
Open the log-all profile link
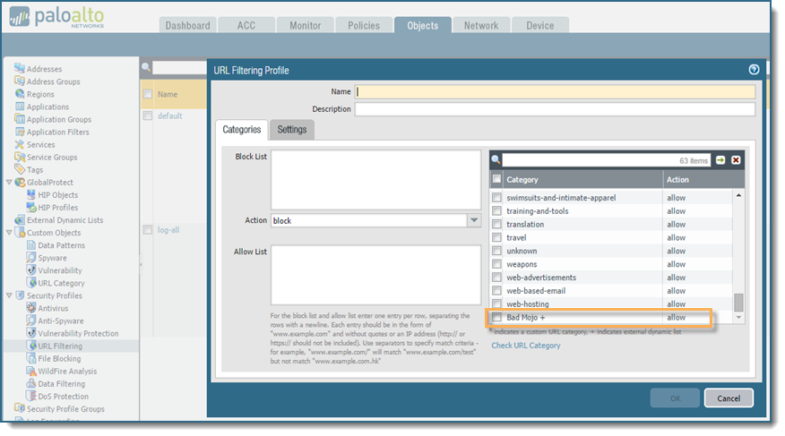(x=168, y=229)
